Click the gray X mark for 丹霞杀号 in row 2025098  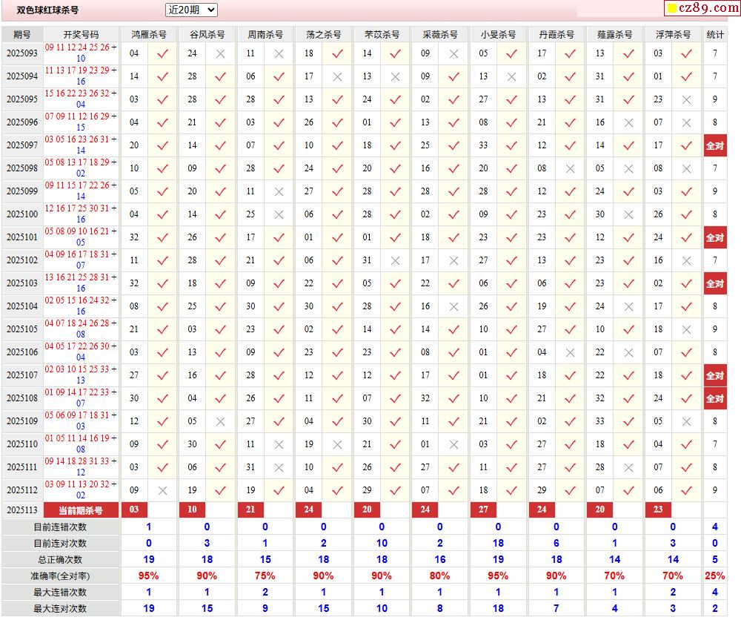570,169
